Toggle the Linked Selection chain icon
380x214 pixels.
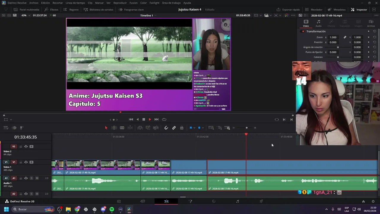[x=174, y=128]
